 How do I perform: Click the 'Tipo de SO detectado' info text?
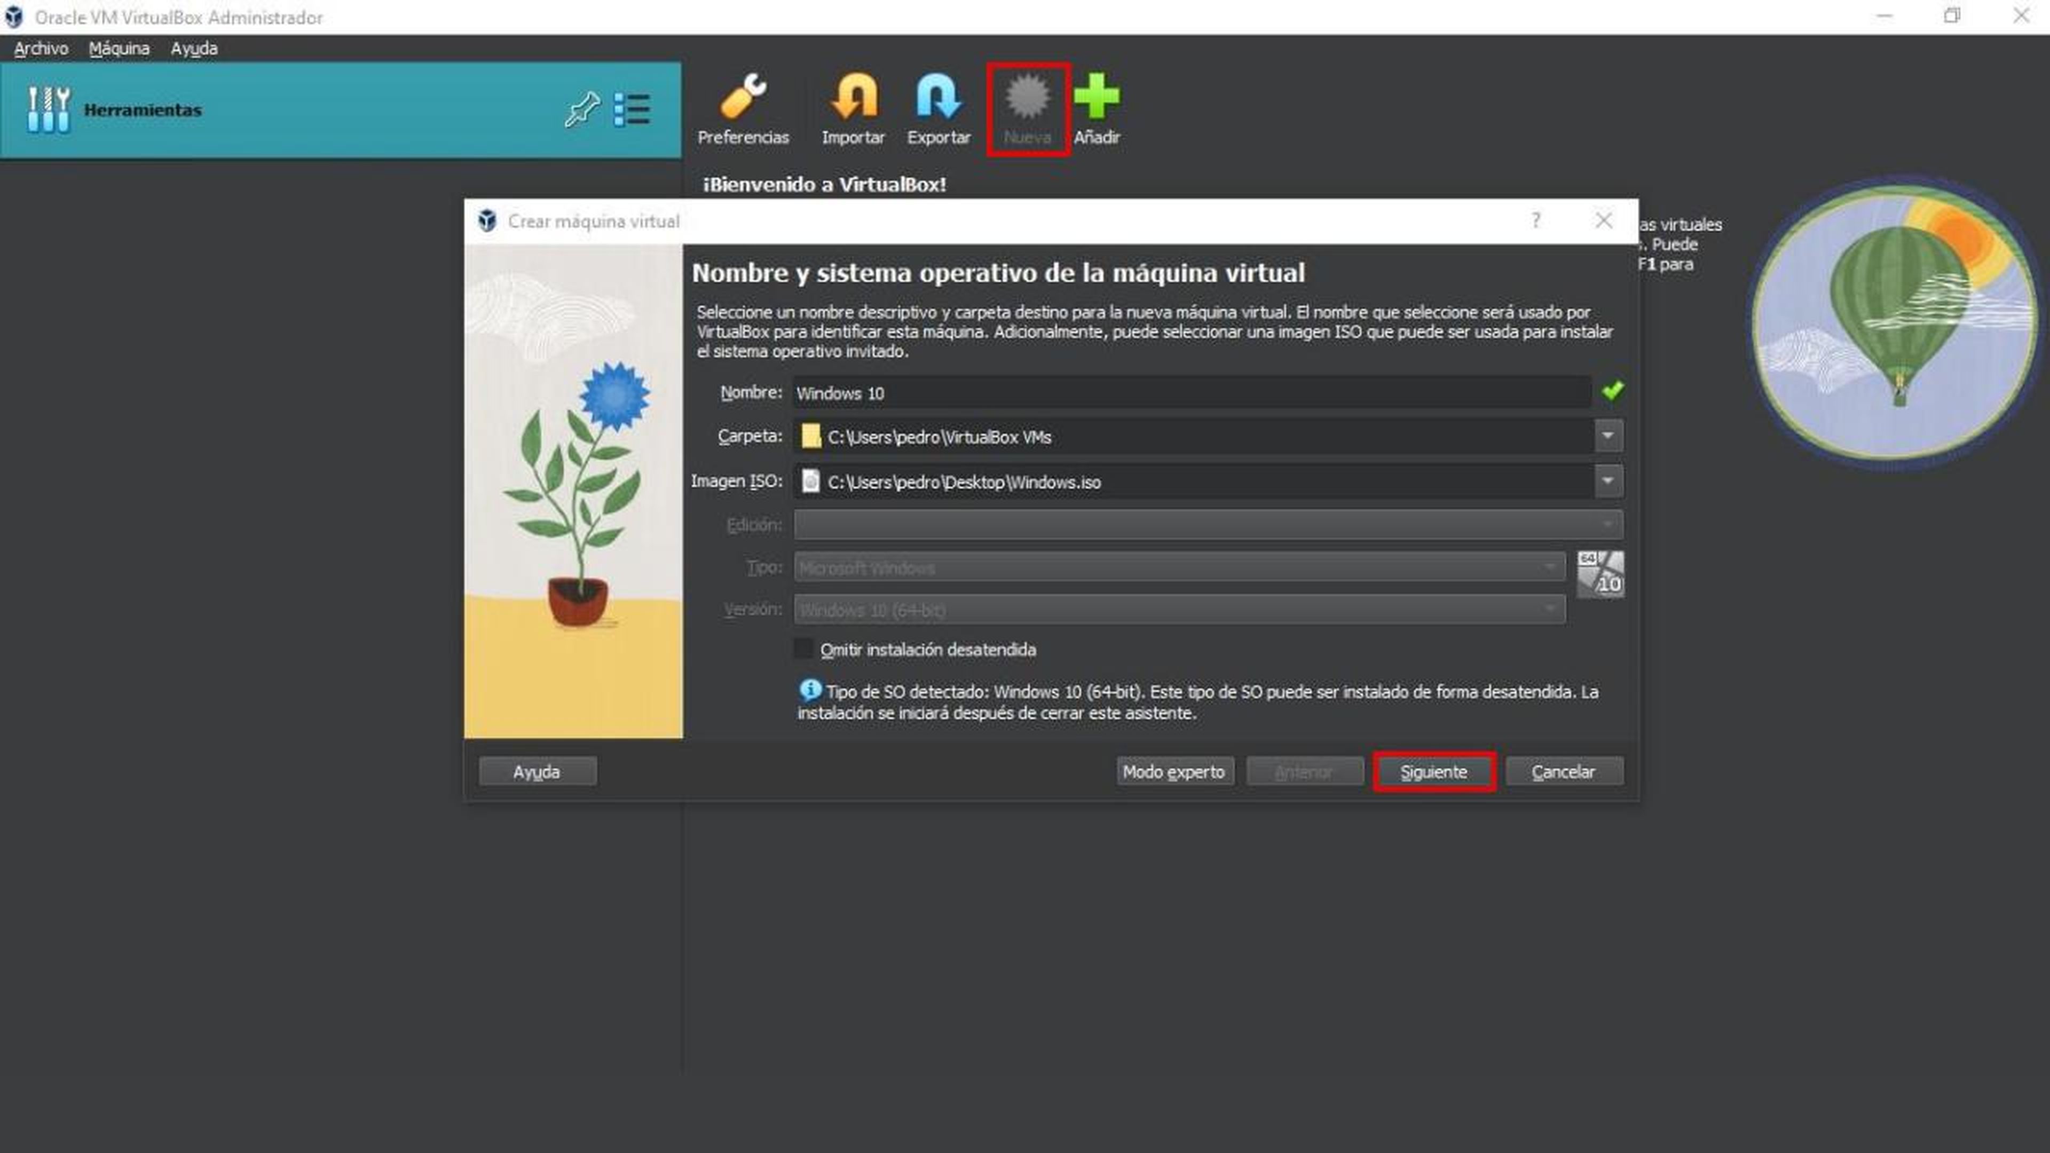pos(1199,702)
